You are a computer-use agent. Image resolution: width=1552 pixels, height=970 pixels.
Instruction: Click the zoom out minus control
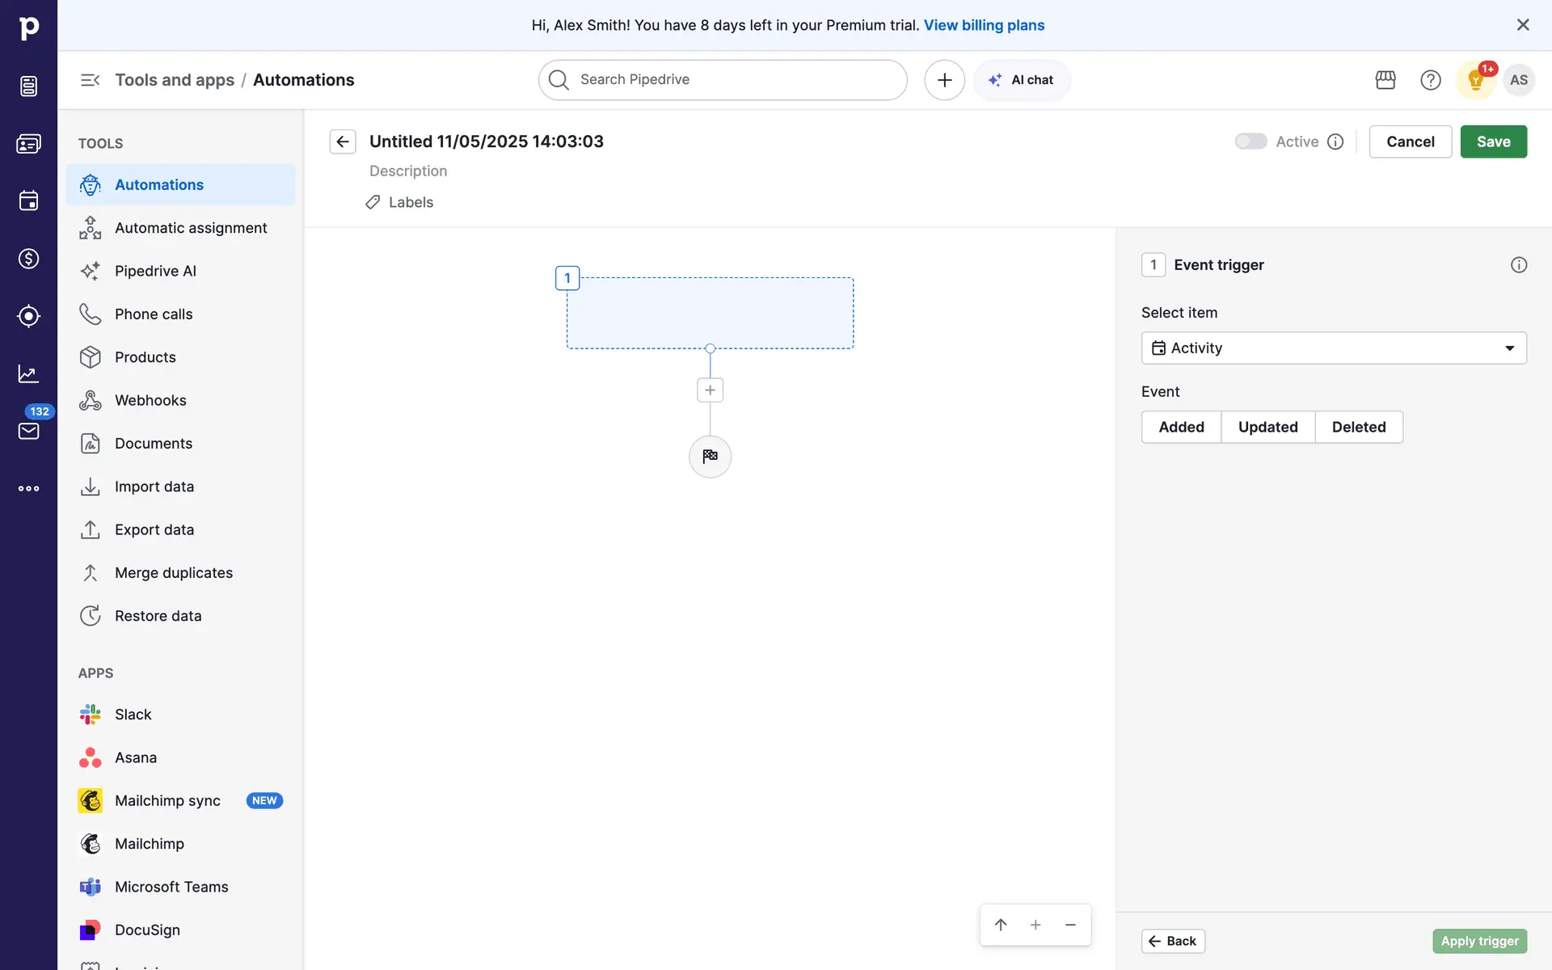click(x=1070, y=925)
